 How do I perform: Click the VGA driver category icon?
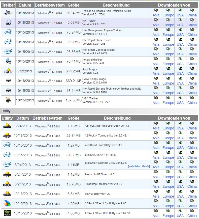(x=8, y=100)
